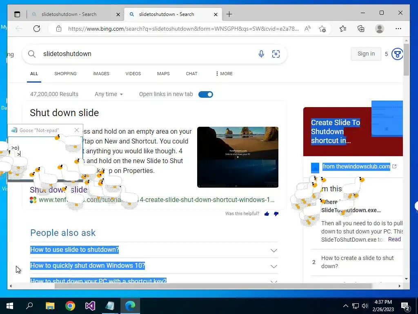This screenshot has width=418, height=314.
Task: Give thumbs down to Was this helpful
Action: [x=276, y=213]
